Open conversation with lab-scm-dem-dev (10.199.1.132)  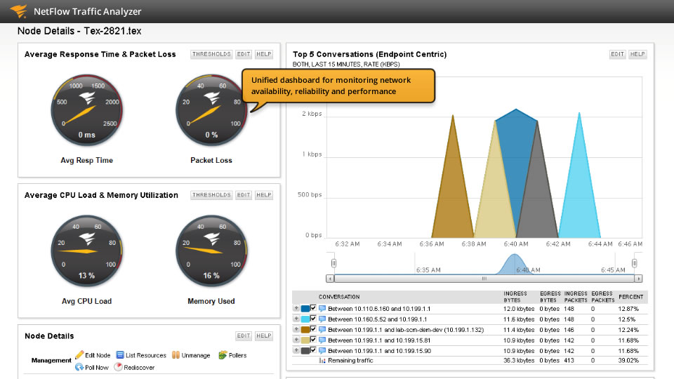406,330
